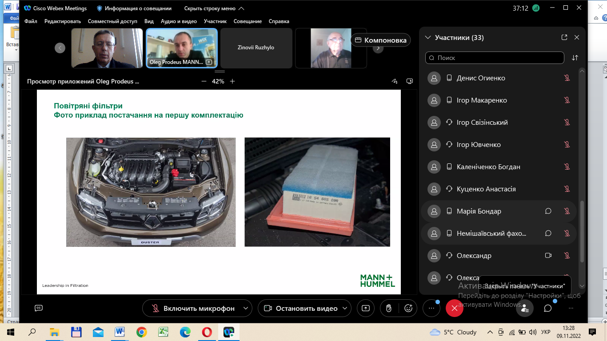Toggle the participants panel icon
This screenshot has height=341, width=607.
tap(525, 308)
